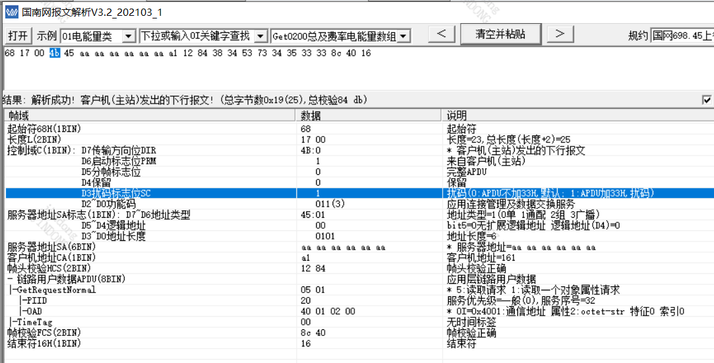Screen dimensions: 714x363
Task: Click the 数据 column header
Action: (369, 115)
